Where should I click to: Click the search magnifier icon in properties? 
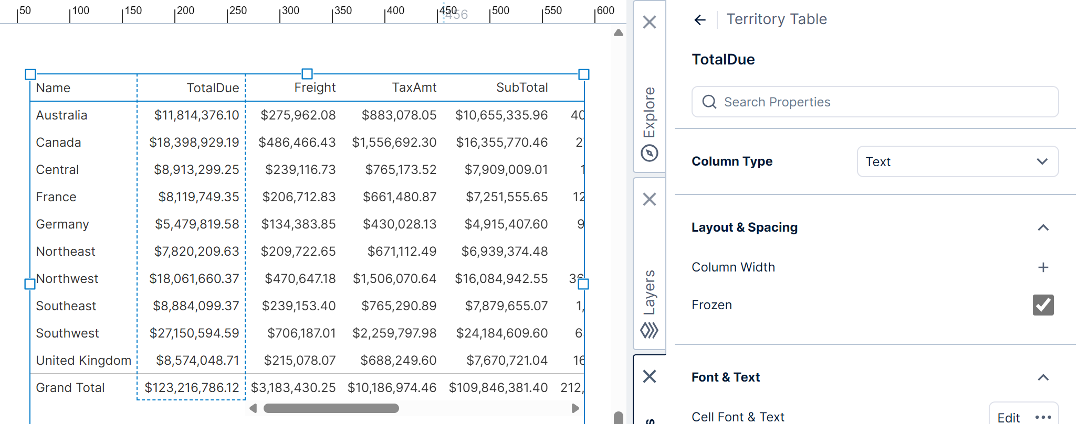[709, 102]
